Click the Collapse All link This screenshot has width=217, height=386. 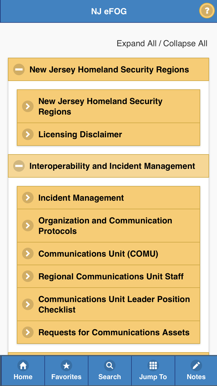tap(185, 43)
